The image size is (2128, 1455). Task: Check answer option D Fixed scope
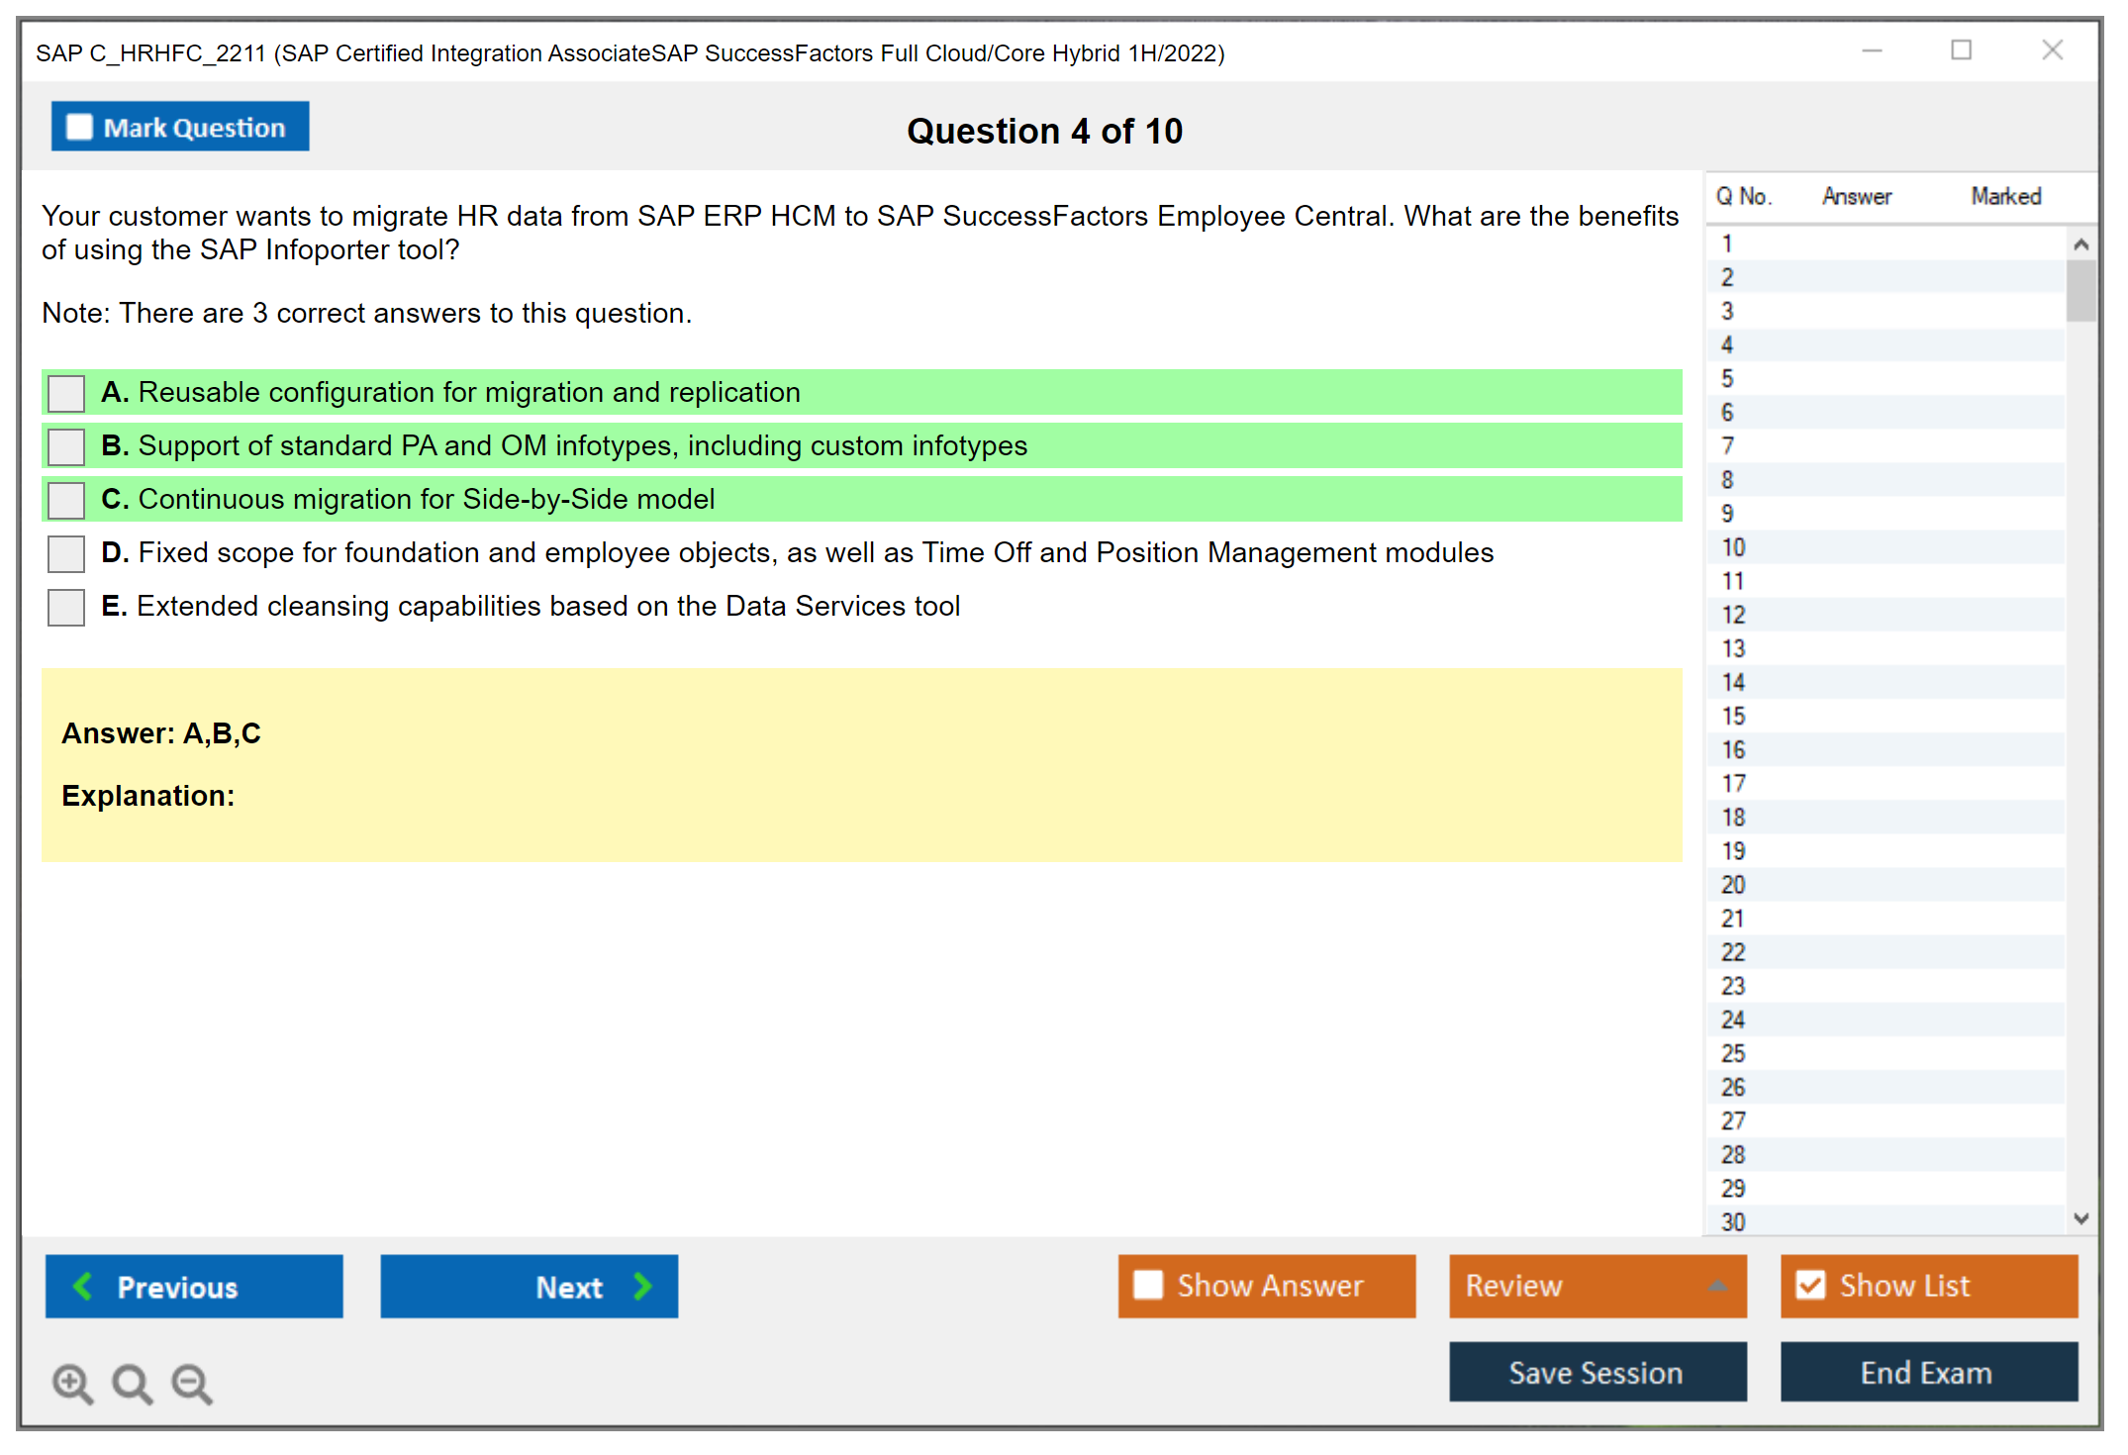pyautogui.click(x=66, y=553)
